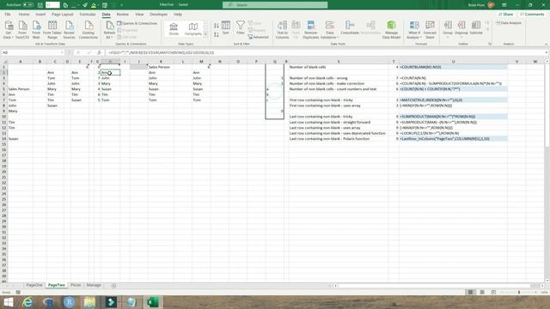Open Internet Explorer from the taskbar
The width and height of the screenshot is (550, 309).
[x=27, y=302]
